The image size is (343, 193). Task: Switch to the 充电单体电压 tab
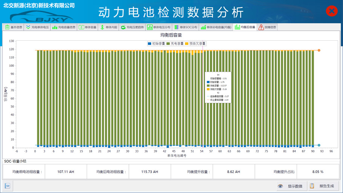pos(37,27)
